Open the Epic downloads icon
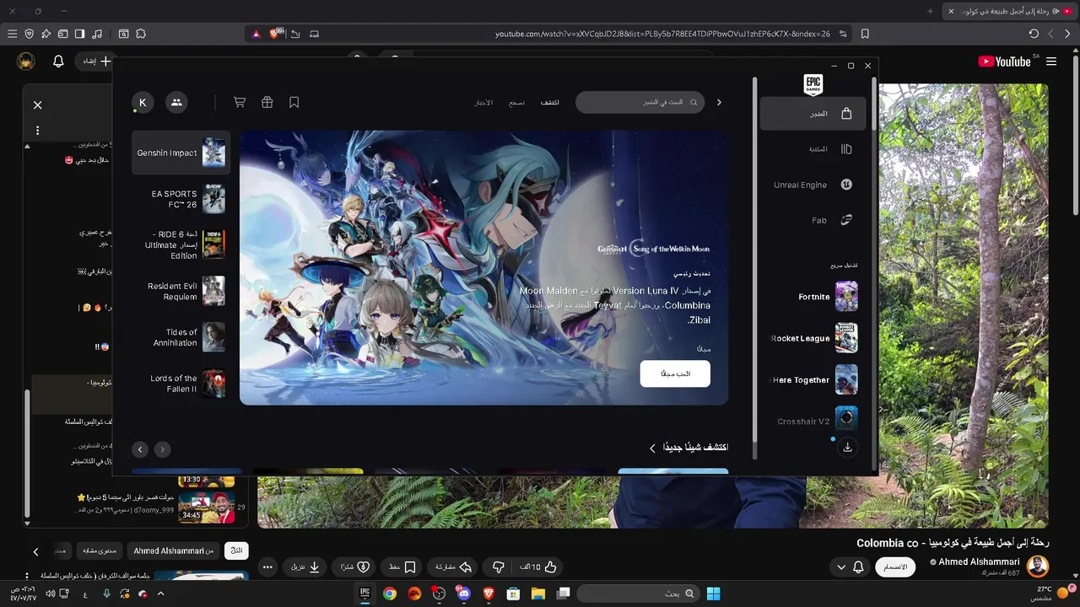The image size is (1080, 607). [847, 448]
